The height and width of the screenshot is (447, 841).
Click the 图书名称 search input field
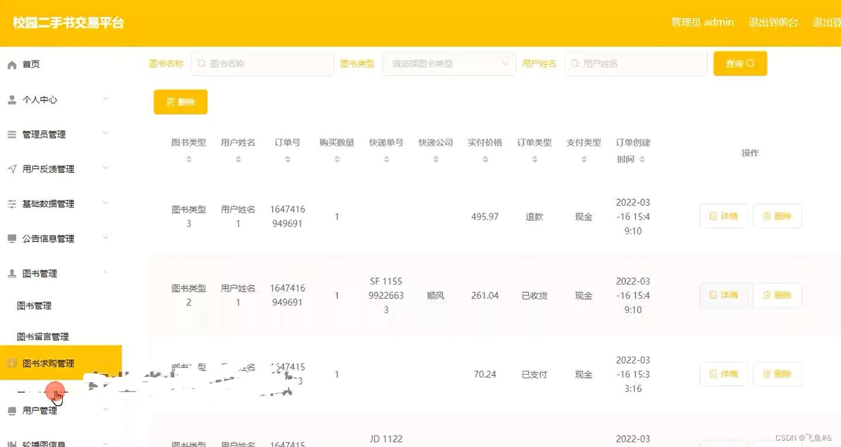(262, 64)
